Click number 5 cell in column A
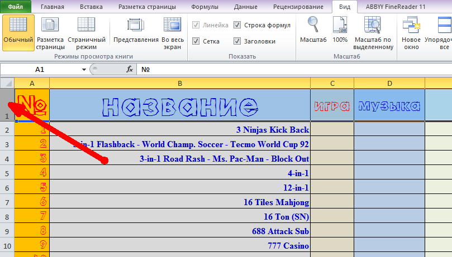The height and width of the screenshot is (257, 452). 32,187
